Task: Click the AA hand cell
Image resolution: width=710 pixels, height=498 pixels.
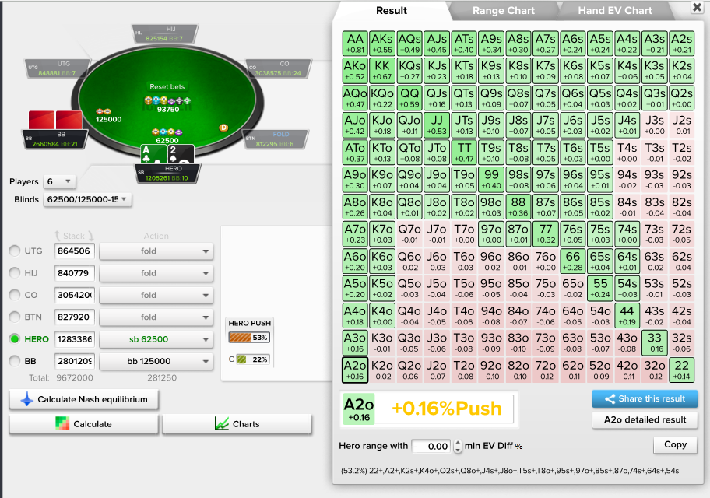Action: [x=355, y=44]
